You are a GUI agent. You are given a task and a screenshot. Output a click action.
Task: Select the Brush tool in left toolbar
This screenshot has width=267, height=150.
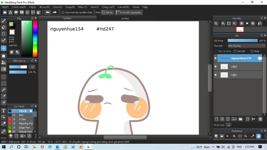pyautogui.click(x=4, y=21)
